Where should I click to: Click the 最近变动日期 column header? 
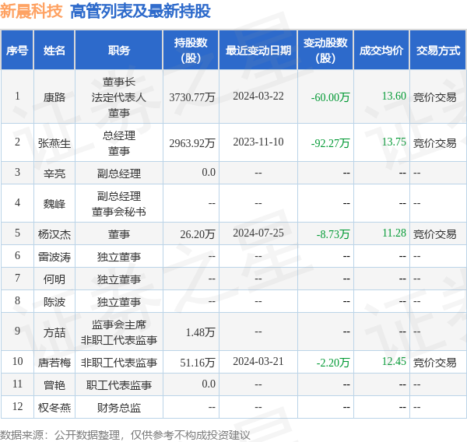pyautogui.click(x=258, y=51)
